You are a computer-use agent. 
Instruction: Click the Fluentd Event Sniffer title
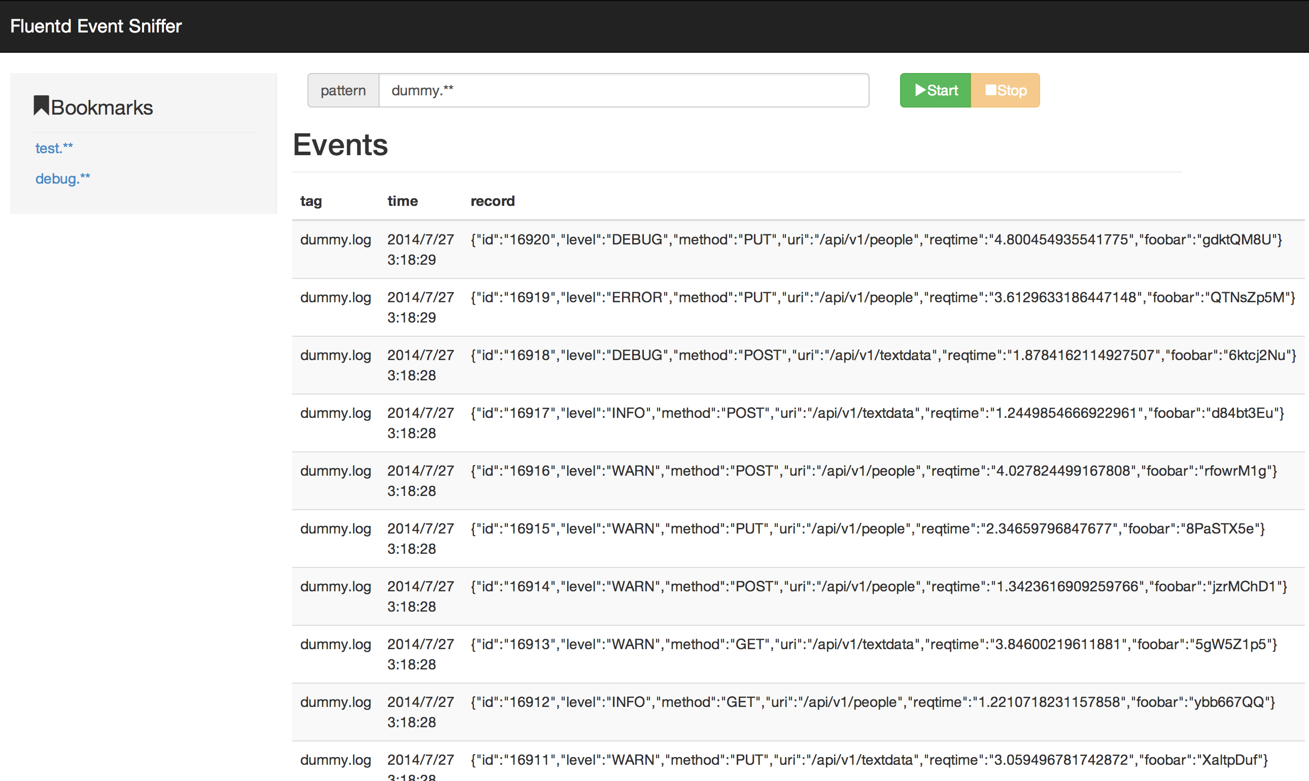click(x=96, y=26)
